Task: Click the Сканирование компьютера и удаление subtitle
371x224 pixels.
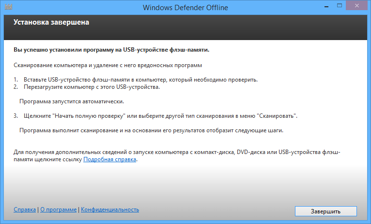Action: click(108, 65)
